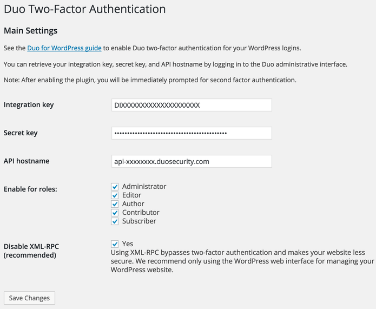Click into the Integration key input field
This screenshot has height=309, width=376.
[x=192, y=105]
